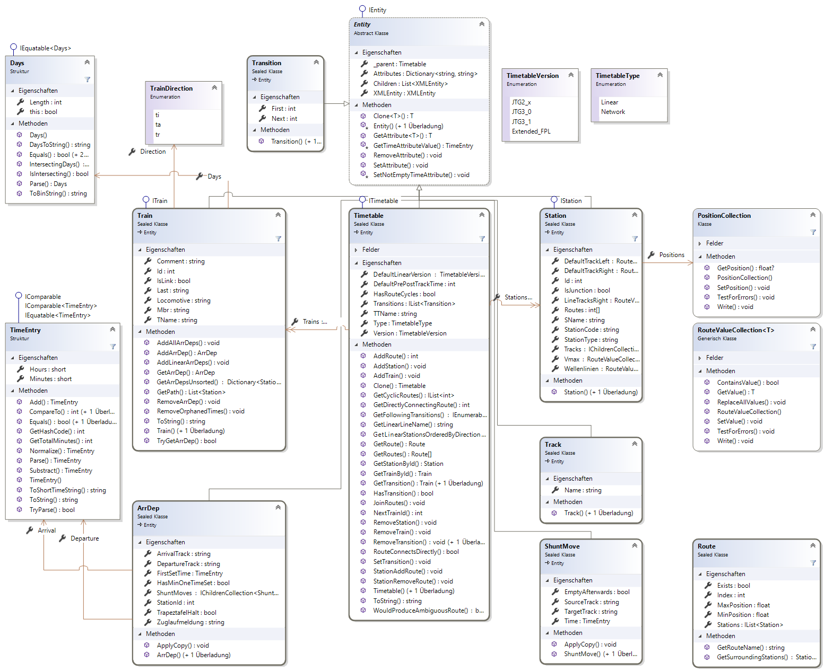Screen dimensions: 825x672
Task: Click the IEntity interface lollipop
Action: coord(362,8)
